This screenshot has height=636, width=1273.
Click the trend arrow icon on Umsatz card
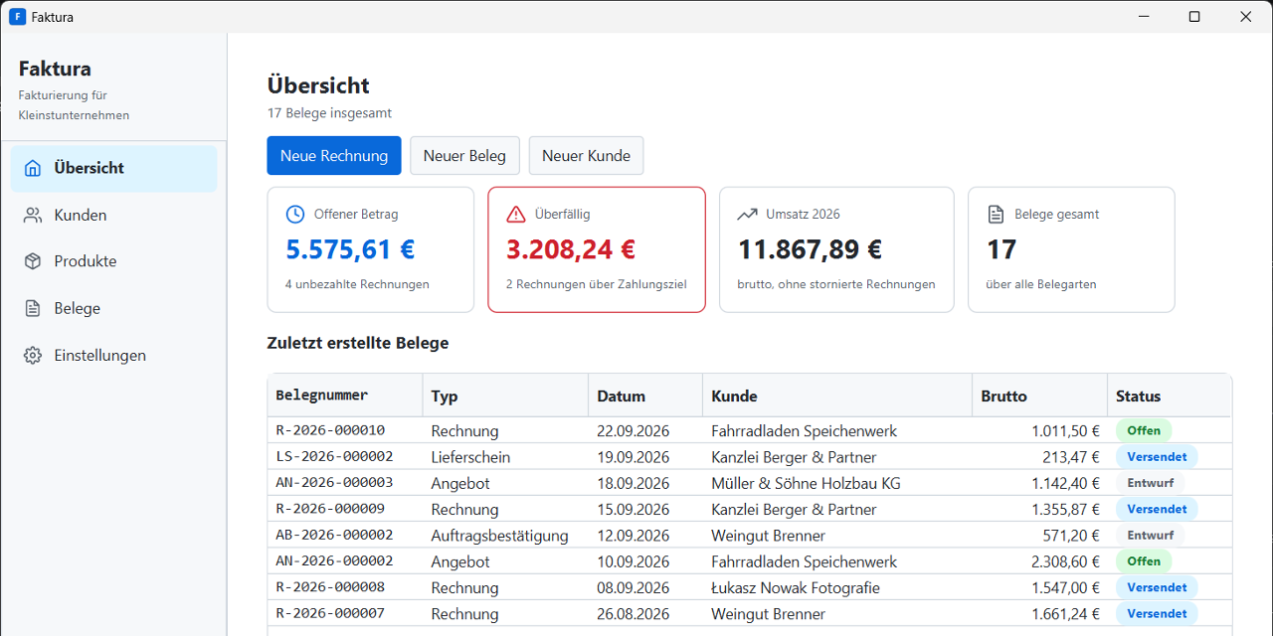748,214
